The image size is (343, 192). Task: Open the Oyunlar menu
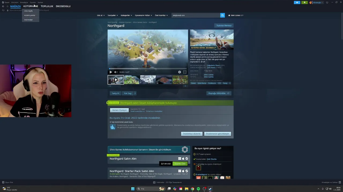[33, 2]
